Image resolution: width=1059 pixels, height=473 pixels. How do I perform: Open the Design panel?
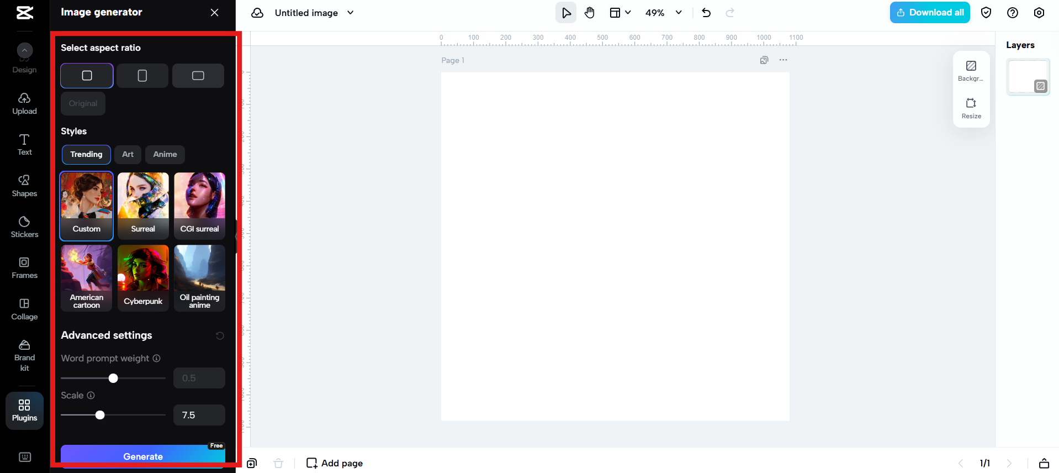tap(25, 59)
